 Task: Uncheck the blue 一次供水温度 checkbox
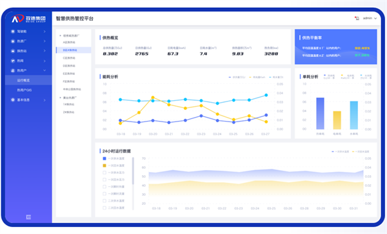coord(104,158)
